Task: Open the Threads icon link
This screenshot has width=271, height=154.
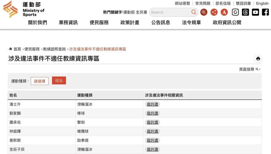Action: coord(245,12)
